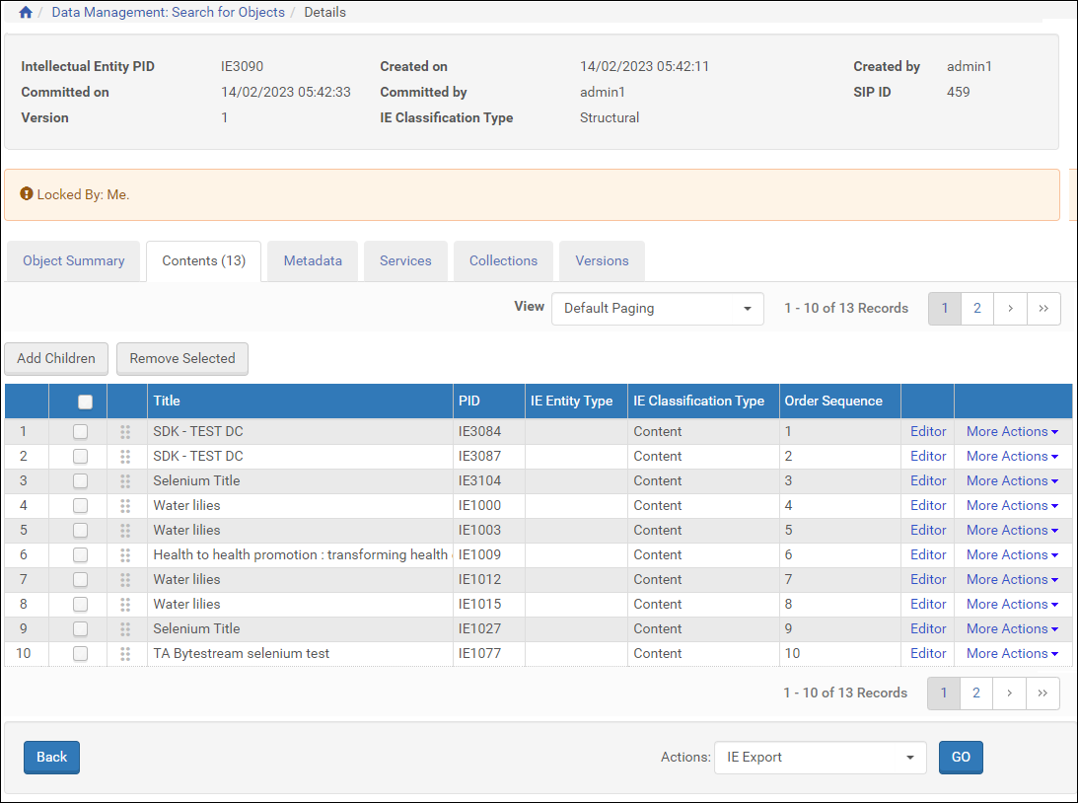Click drag handle for IE1015 row
Image resolution: width=1078 pixels, height=803 pixels.
(x=125, y=605)
